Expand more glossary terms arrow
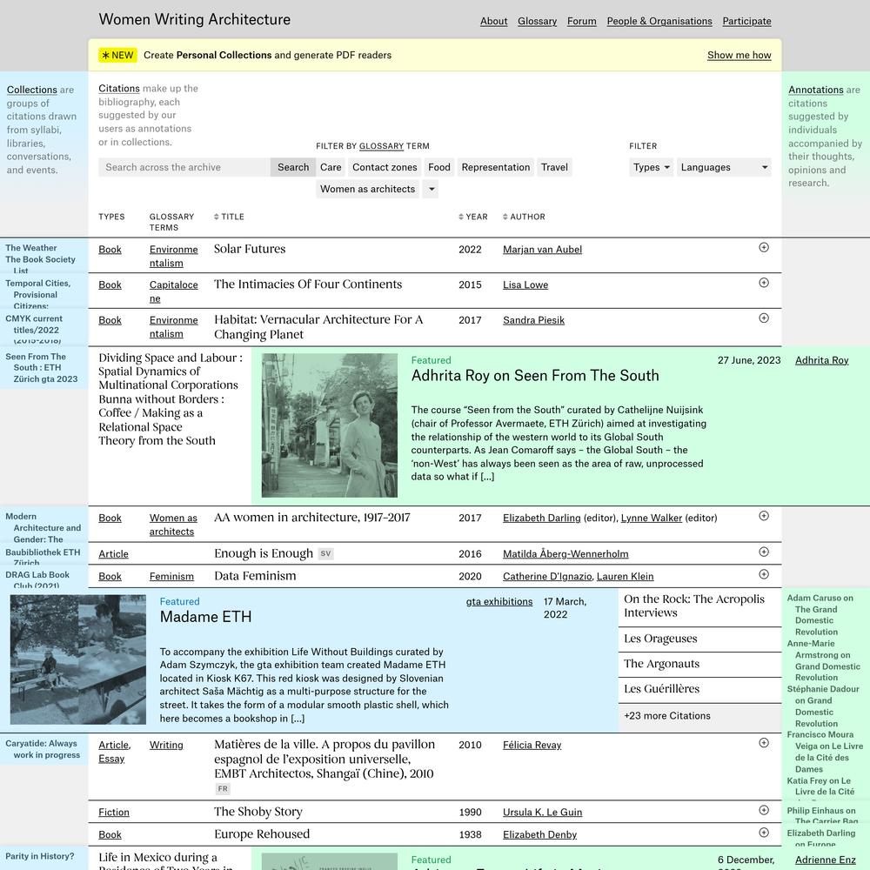Image resolution: width=870 pixels, height=870 pixels. coord(431,189)
